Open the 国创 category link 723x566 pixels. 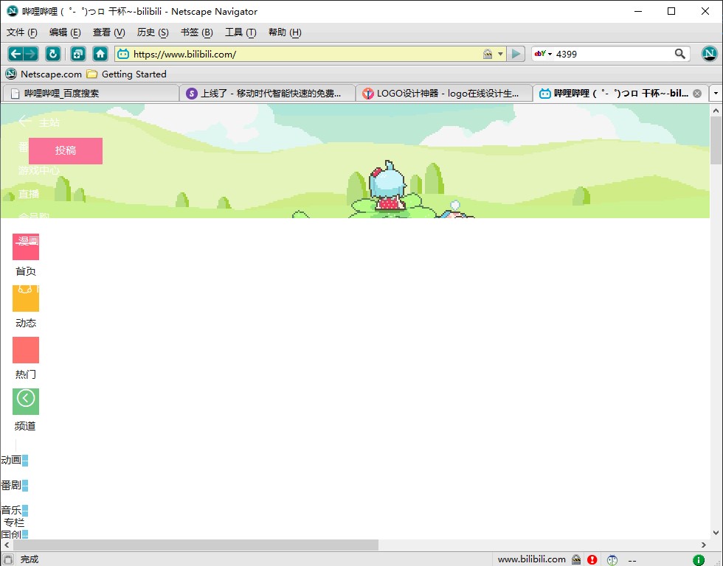11,534
